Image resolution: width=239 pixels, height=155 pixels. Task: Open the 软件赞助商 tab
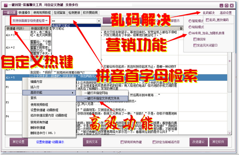point(91,13)
